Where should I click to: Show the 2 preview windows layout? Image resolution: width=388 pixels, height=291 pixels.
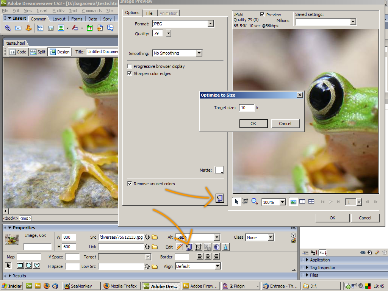(302, 202)
